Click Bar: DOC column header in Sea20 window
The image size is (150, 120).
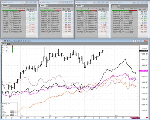30,9
